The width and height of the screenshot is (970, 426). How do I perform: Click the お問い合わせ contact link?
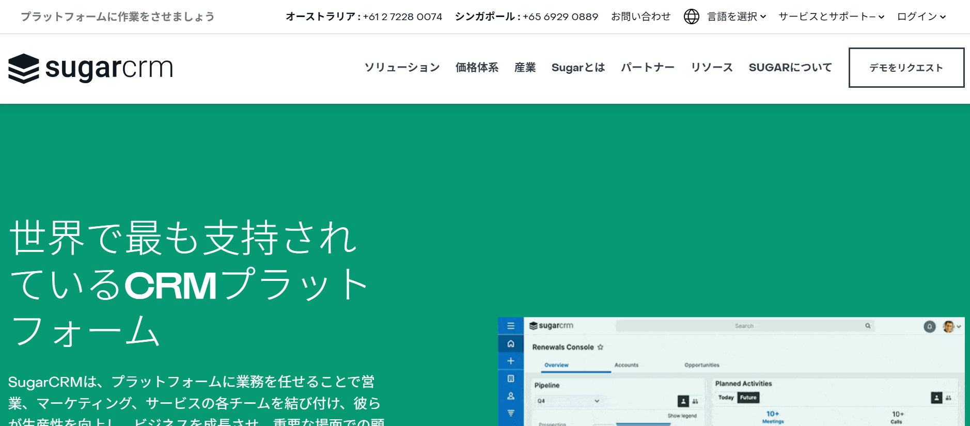tap(640, 17)
